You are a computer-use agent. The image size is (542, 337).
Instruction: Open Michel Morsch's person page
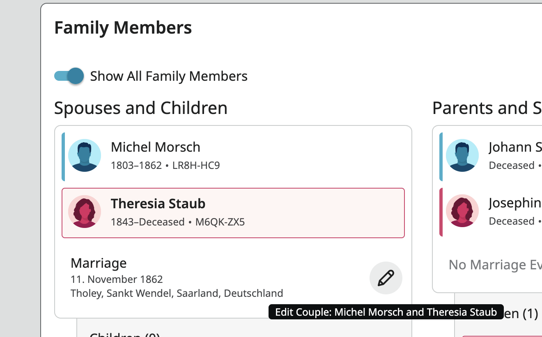click(x=155, y=147)
